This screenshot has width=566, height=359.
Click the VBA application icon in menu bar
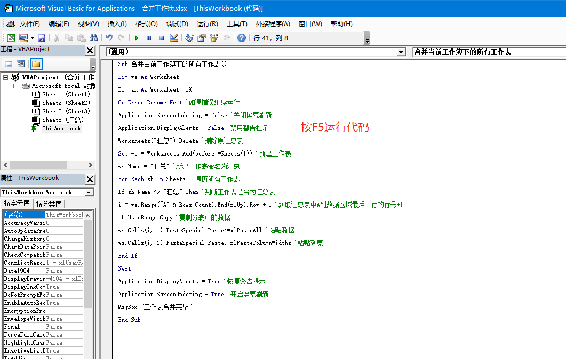tap(11, 24)
